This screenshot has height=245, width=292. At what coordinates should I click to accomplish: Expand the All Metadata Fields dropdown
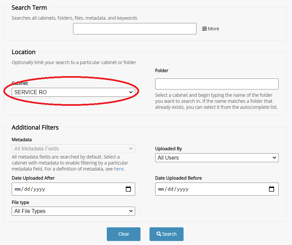click(73, 149)
